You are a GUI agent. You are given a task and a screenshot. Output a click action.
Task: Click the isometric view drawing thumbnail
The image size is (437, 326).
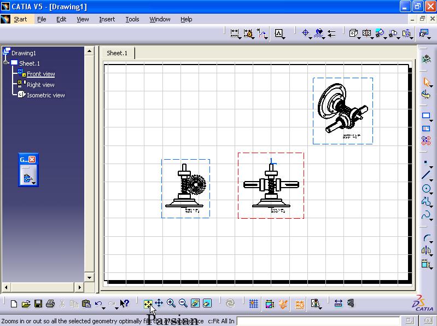tap(343, 111)
